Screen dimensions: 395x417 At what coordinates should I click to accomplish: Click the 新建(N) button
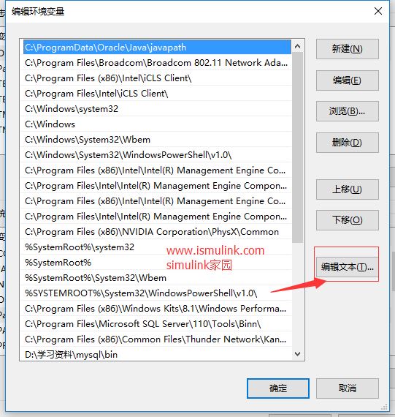click(348, 49)
